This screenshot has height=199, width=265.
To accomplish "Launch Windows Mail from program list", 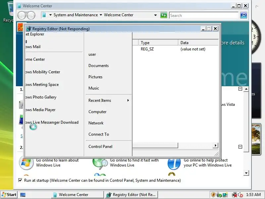I will [x=33, y=47].
